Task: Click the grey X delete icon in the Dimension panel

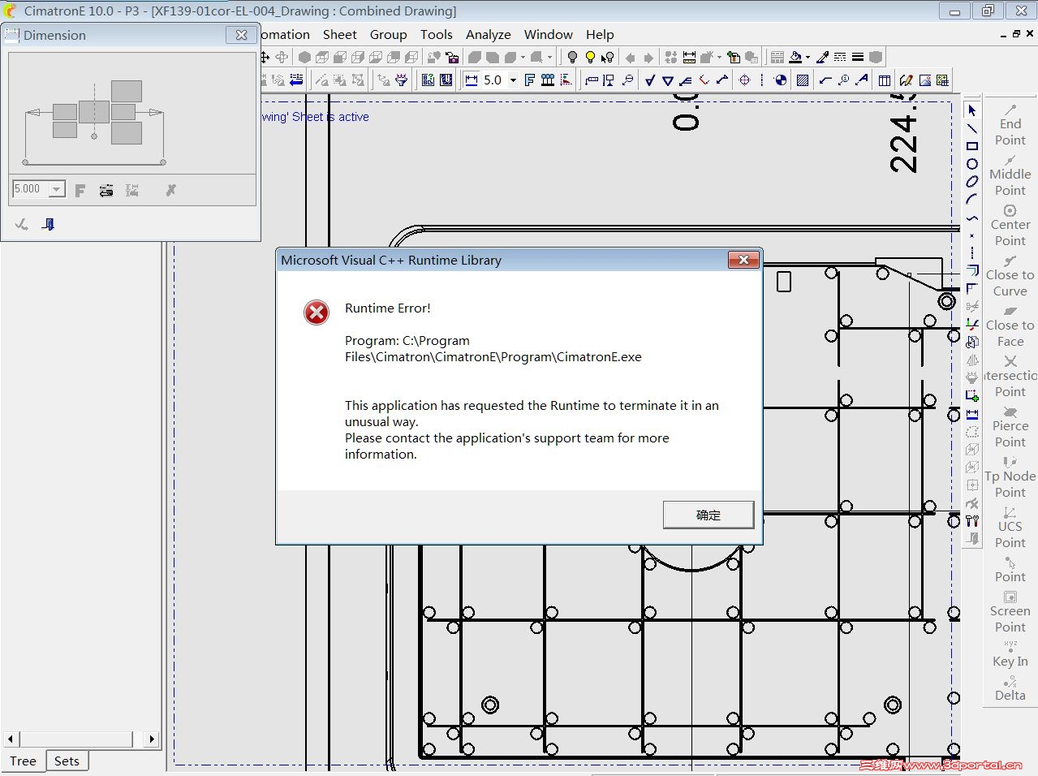Action: (170, 190)
